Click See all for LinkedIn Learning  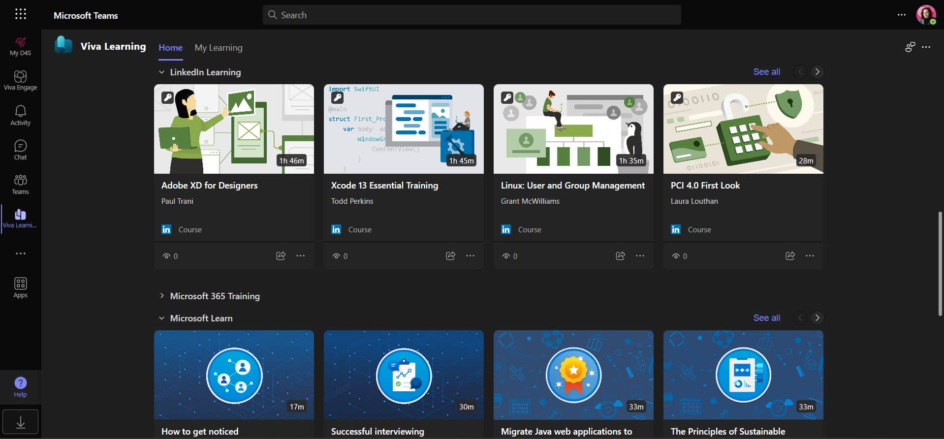(x=766, y=72)
